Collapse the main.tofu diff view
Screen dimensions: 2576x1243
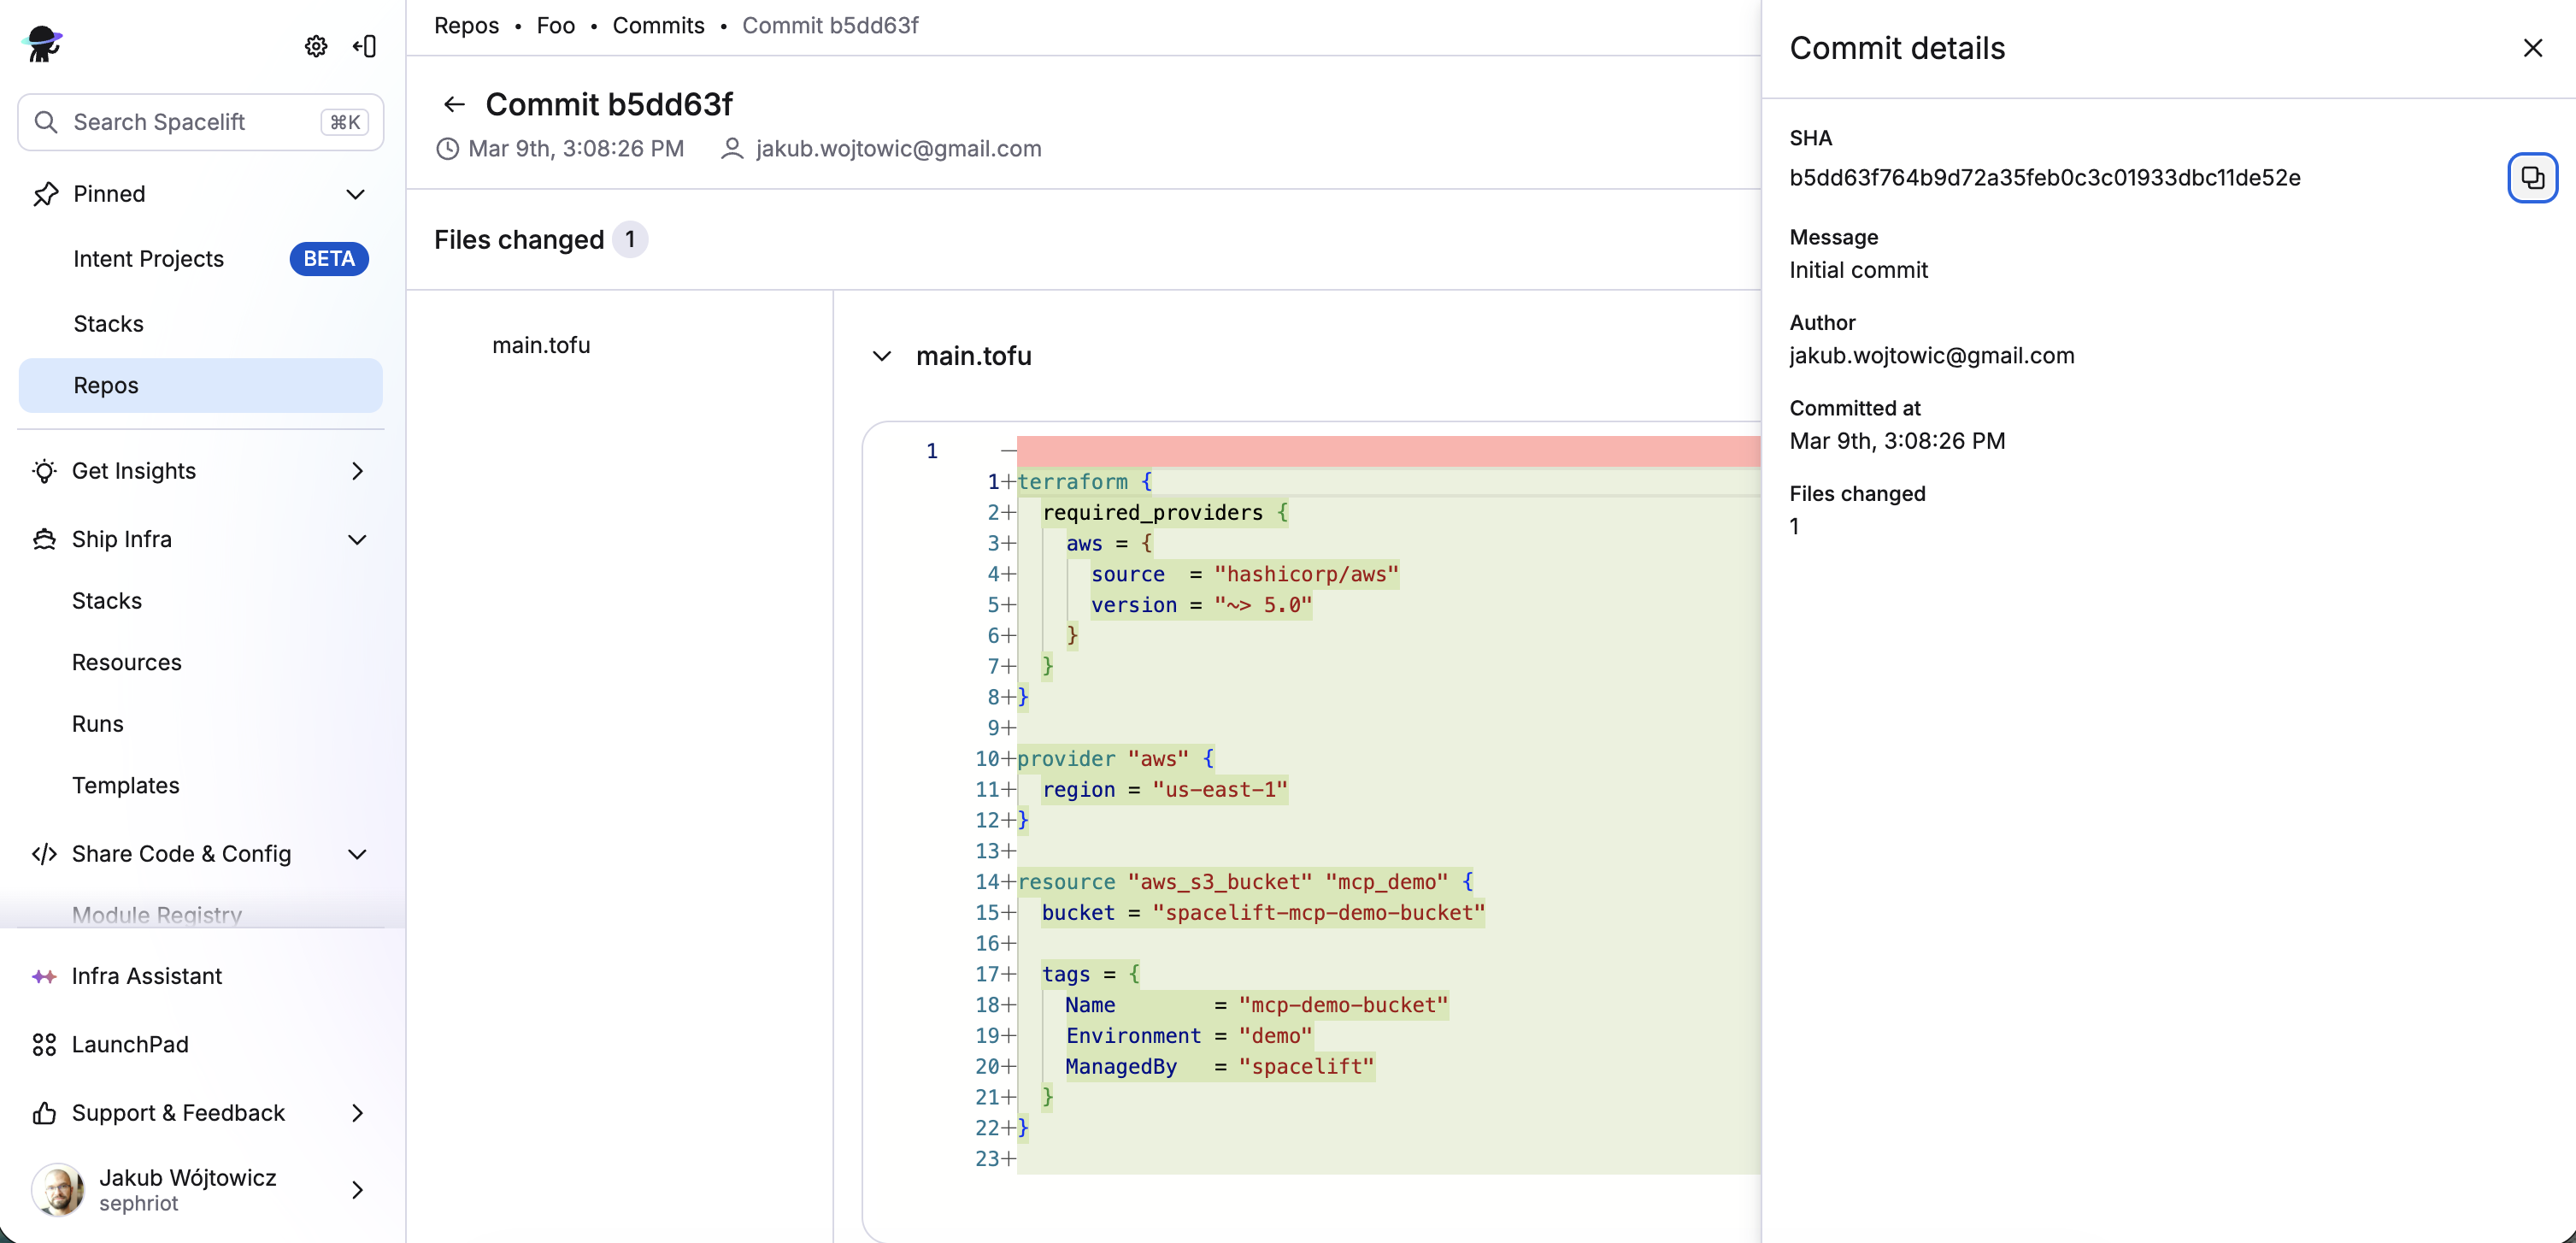coord(881,356)
